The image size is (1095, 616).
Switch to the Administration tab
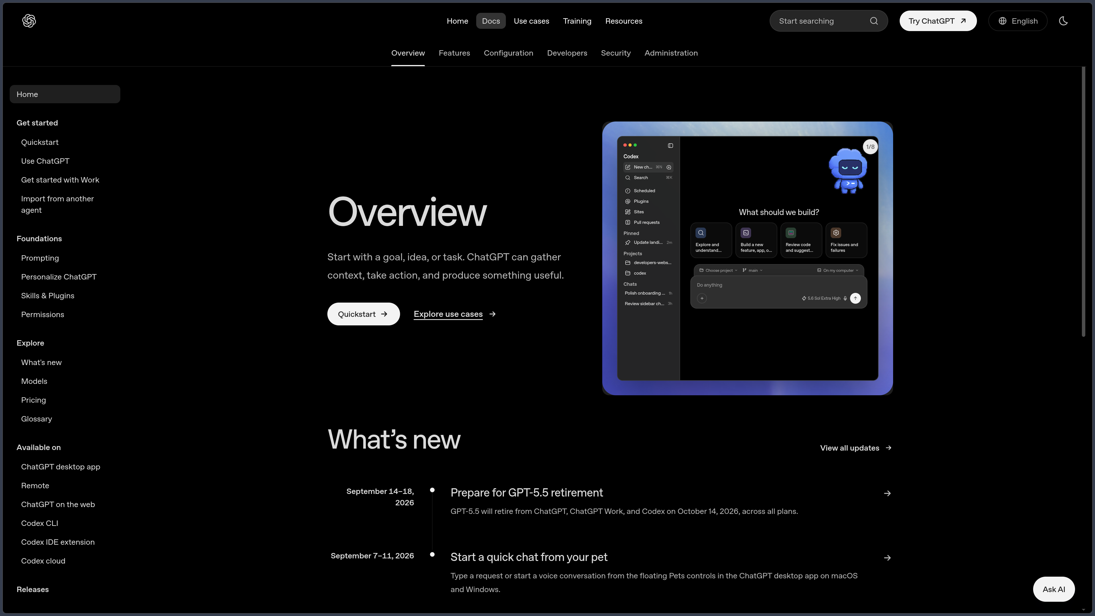pos(671,53)
